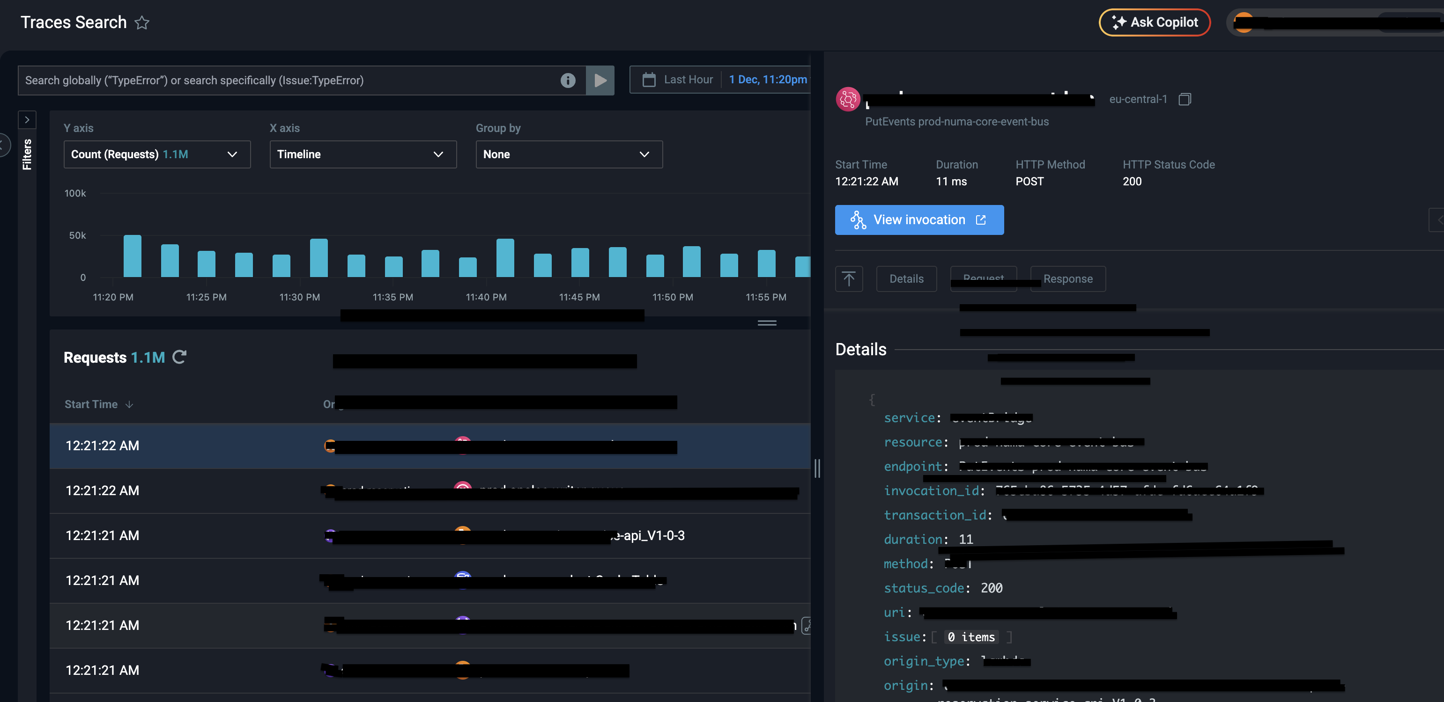Copy the eu-central-1 region with the copy icon
Viewport: 1444px width, 702px height.
[1185, 99]
